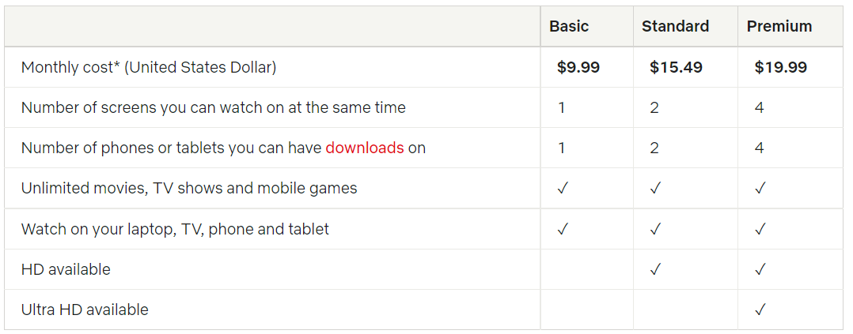The image size is (853, 334).
Task: Click the Standard checkmark for HD available
Action: [x=654, y=269]
